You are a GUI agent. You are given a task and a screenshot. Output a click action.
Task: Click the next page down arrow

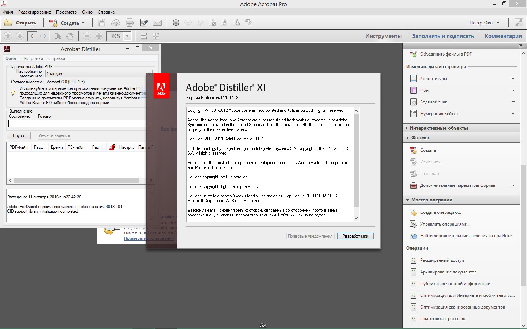click(x=20, y=36)
